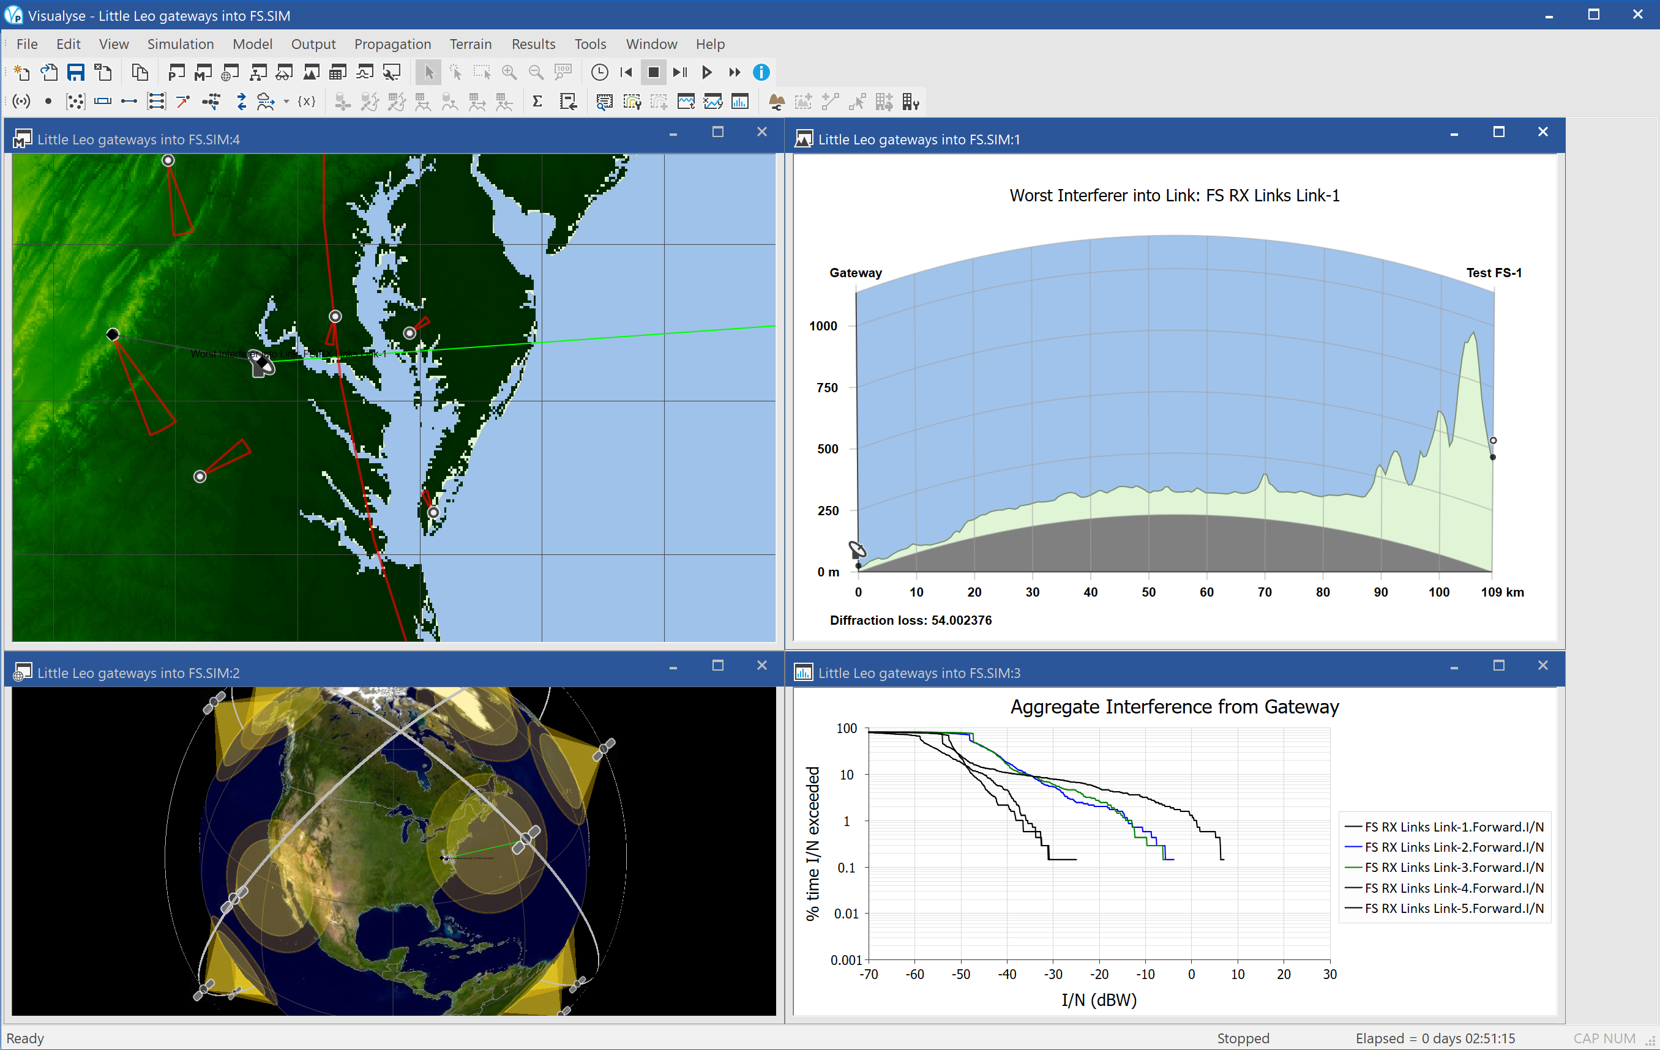
Task: Click the simulation clock settings icon
Action: click(600, 72)
